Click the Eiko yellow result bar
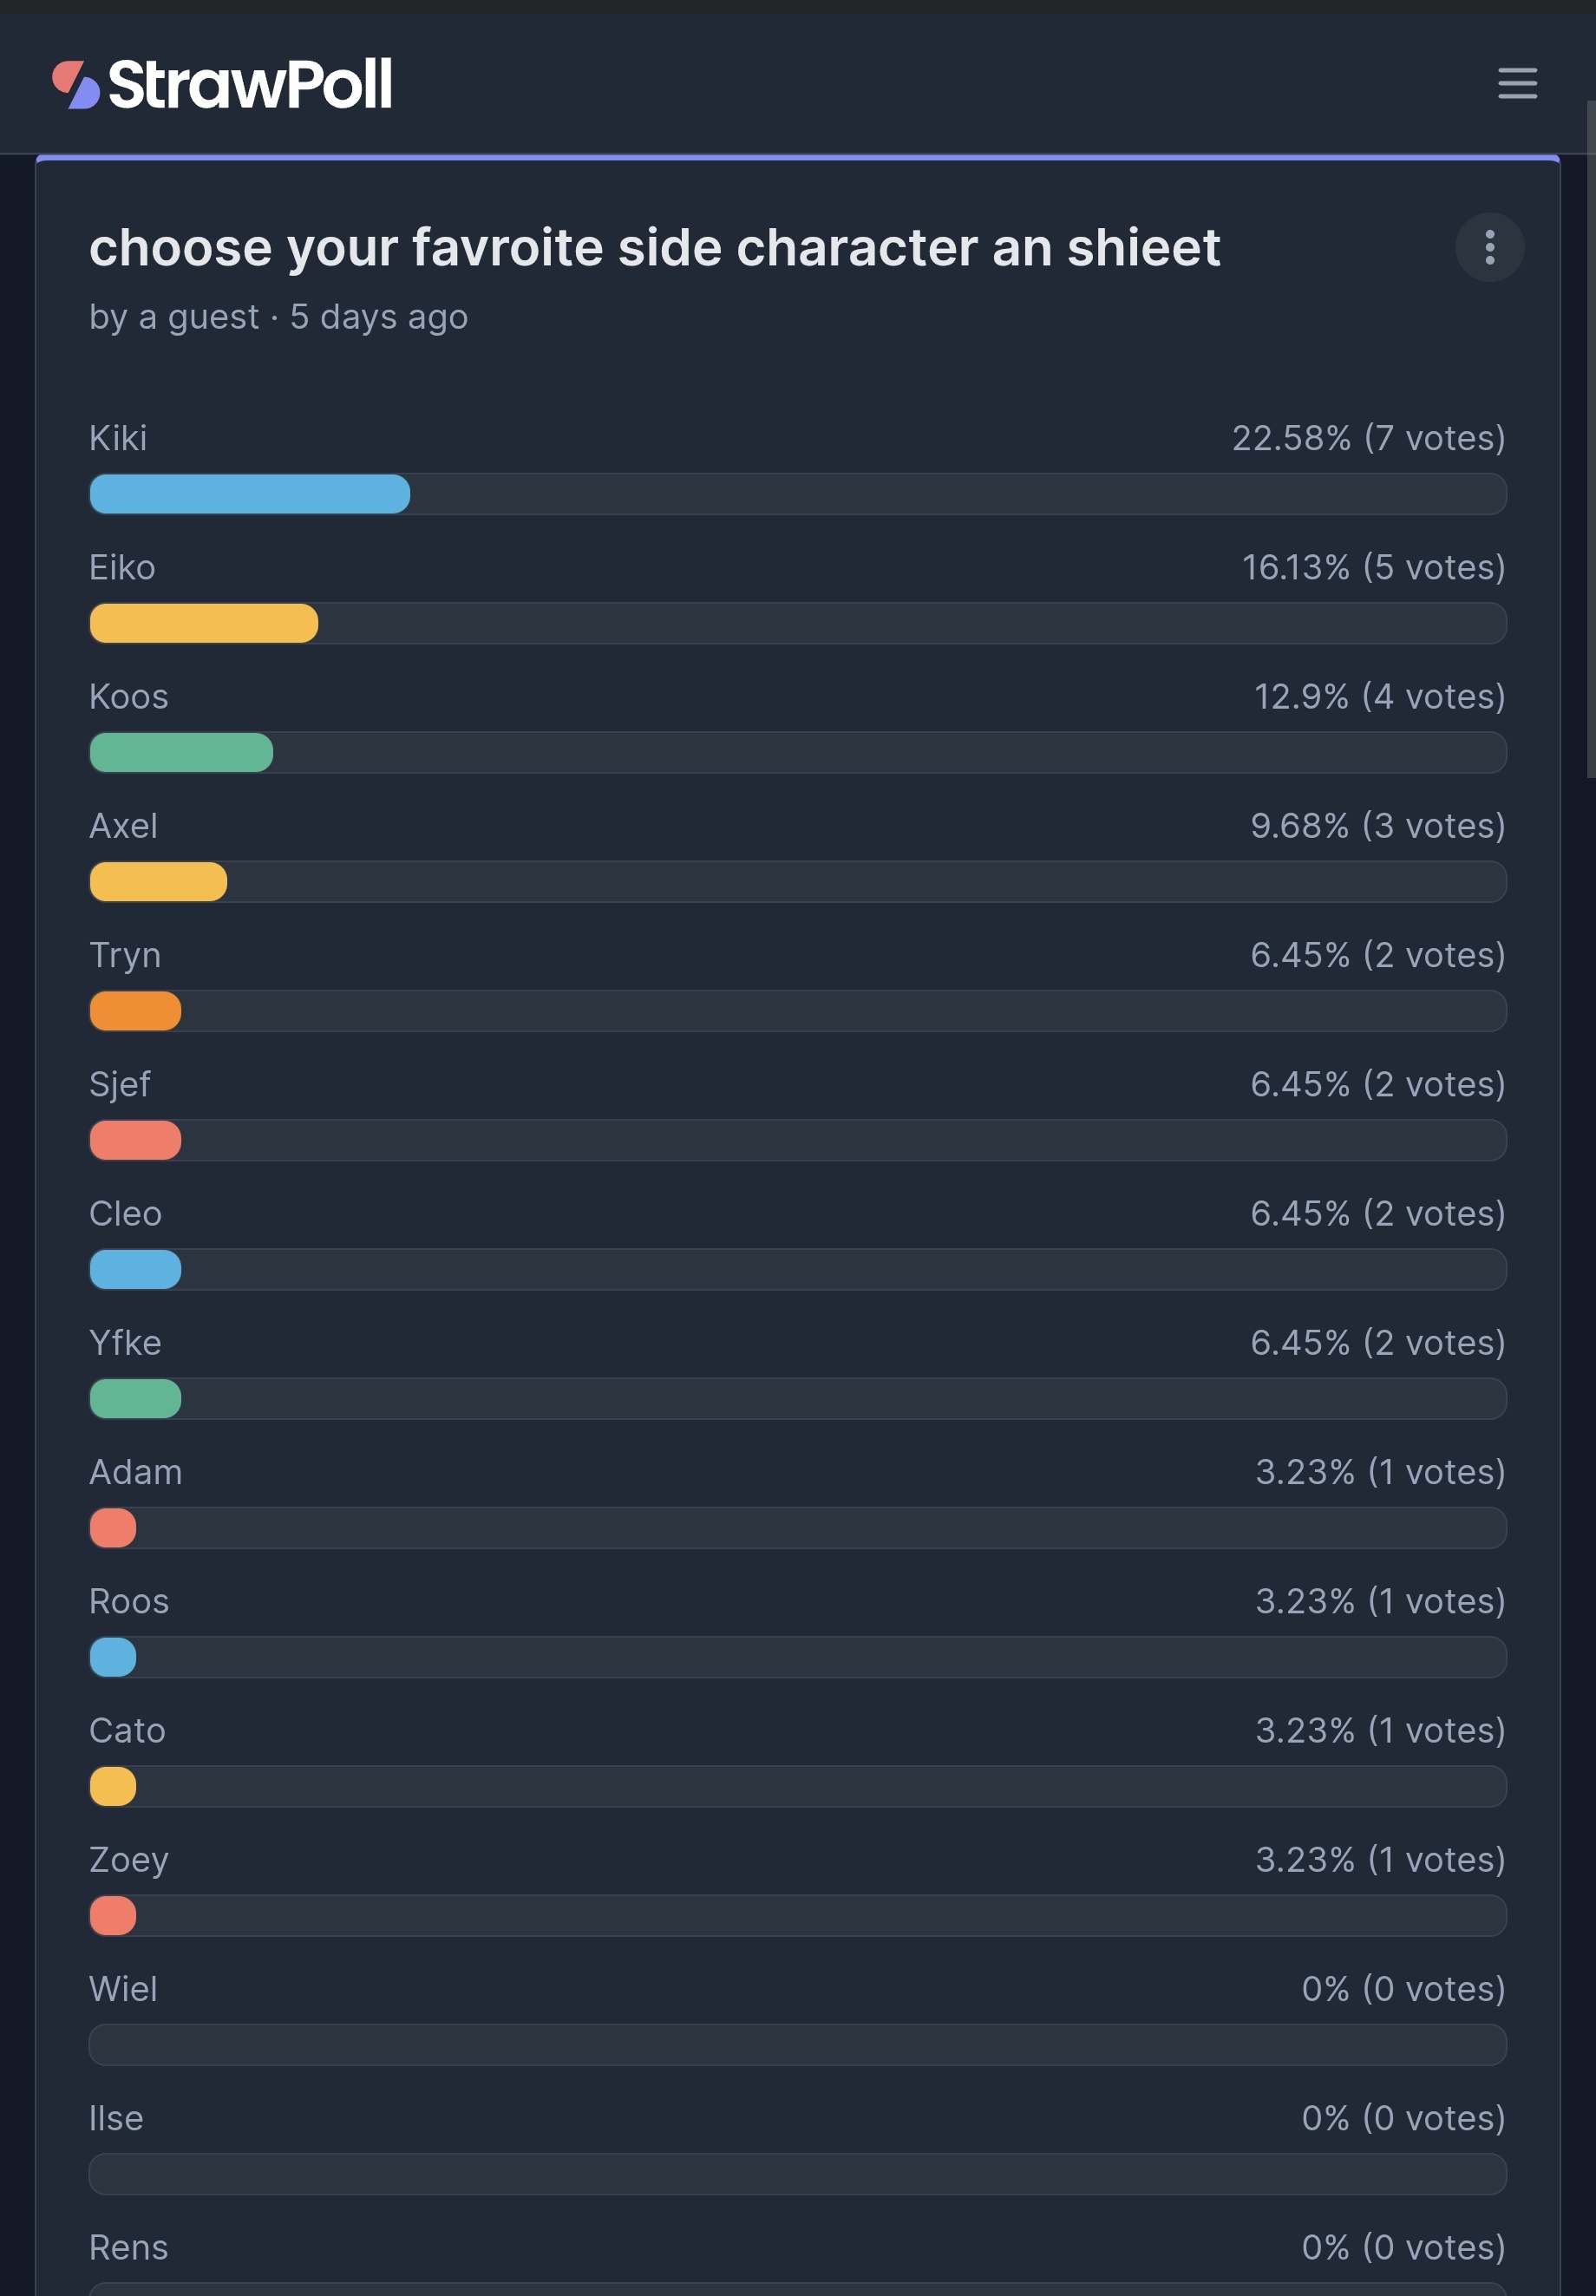Viewport: 1596px width, 2296px height. tap(203, 623)
